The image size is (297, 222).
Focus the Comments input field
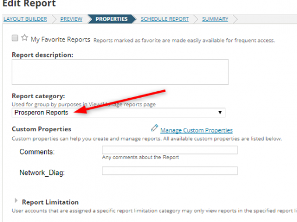coord(169,150)
